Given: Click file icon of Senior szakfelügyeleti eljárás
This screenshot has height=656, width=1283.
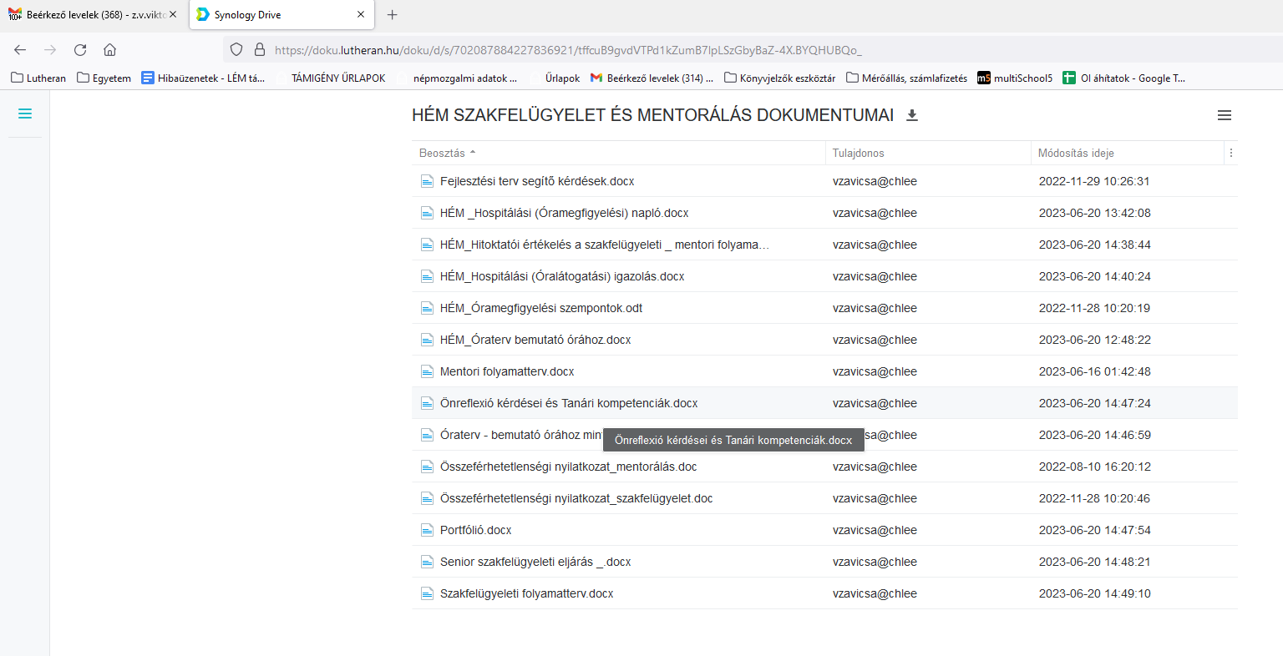Looking at the screenshot, I should coord(427,562).
